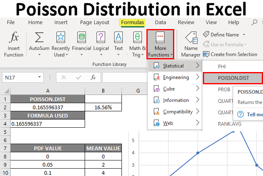Click the confirm checkmark in formula bar
The width and height of the screenshot is (263, 176).
click(79, 77)
